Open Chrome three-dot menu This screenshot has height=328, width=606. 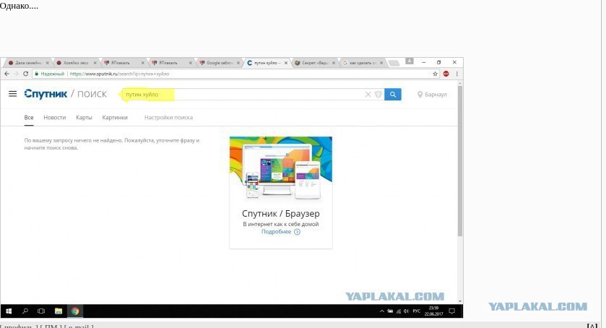coord(456,74)
